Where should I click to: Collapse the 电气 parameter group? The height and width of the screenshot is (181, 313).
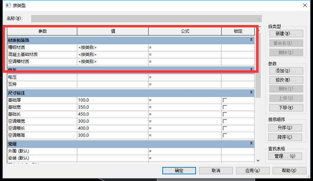[251, 69]
